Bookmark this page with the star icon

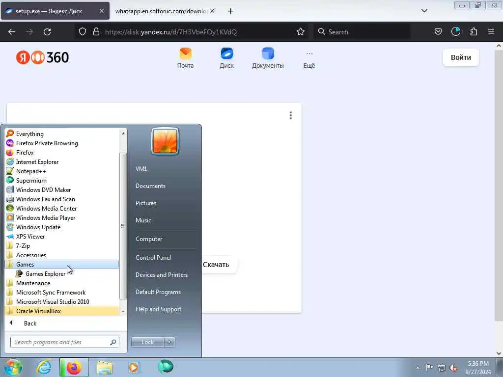(x=301, y=32)
